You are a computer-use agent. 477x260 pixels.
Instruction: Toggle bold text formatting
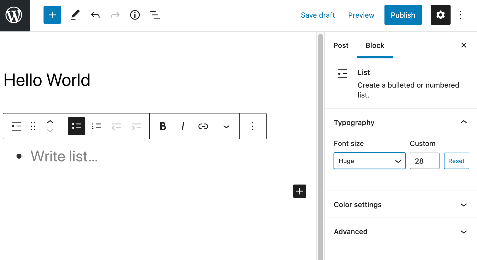click(163, 126)
